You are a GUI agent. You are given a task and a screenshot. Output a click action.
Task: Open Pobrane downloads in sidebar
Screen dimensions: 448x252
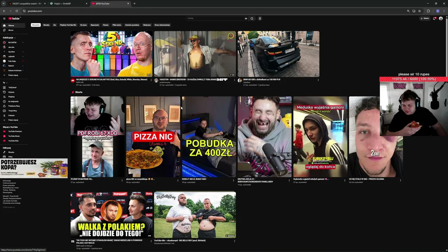point(13,115)
